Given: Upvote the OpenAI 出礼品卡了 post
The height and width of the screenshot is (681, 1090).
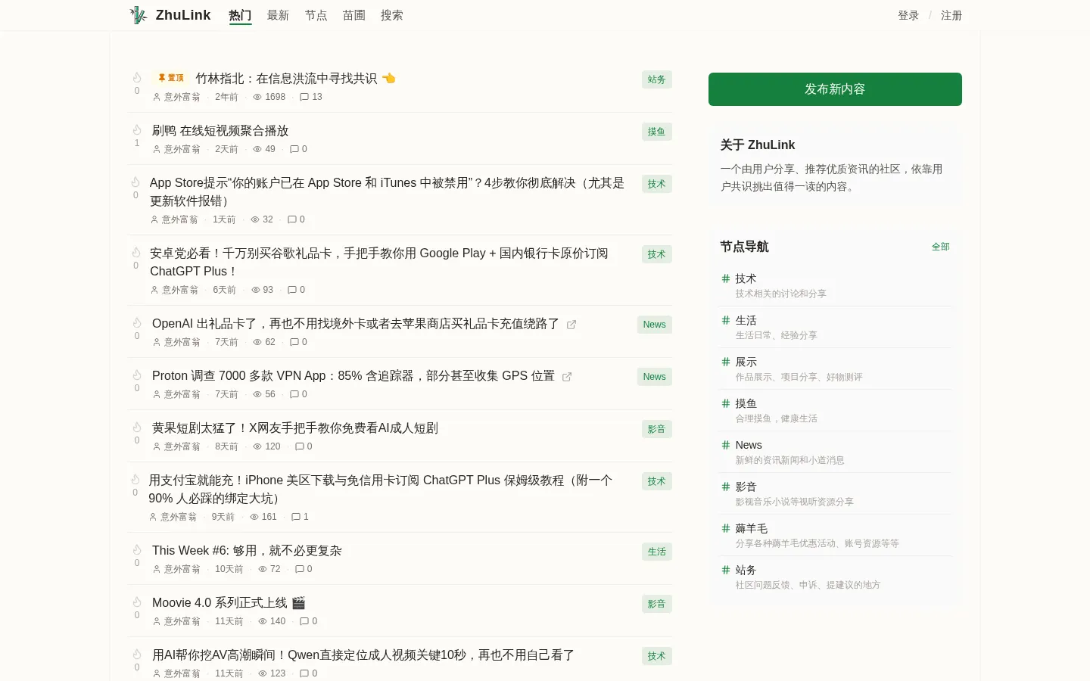Looking at the screenshot, I should (137, 322).
